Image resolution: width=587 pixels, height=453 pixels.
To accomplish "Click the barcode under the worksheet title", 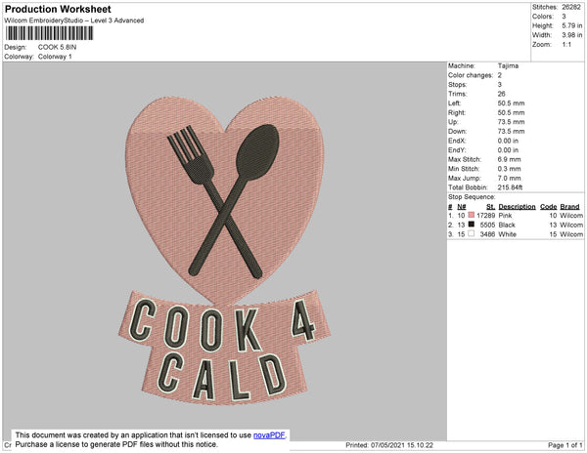I will pyautogui.click(x=49, y=33).
